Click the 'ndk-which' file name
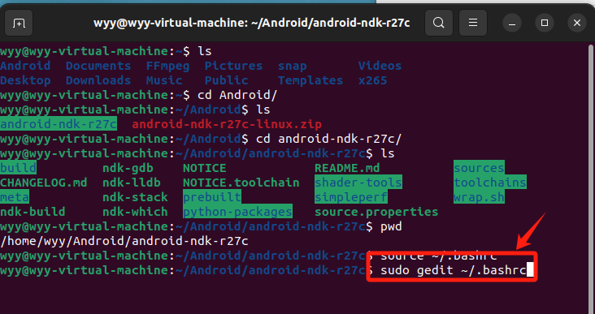Image resolution: width=595 pixels, height=314 pixels. tap(135, 212)
